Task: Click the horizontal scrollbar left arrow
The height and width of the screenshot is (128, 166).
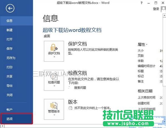Action: (3, 126)
